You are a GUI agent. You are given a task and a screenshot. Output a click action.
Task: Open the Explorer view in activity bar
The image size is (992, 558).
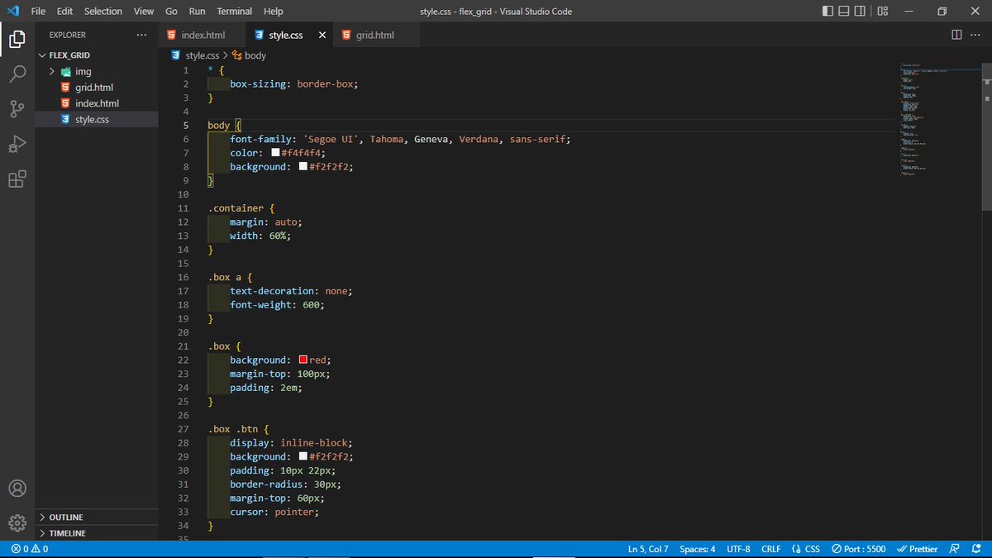point(17,38)
